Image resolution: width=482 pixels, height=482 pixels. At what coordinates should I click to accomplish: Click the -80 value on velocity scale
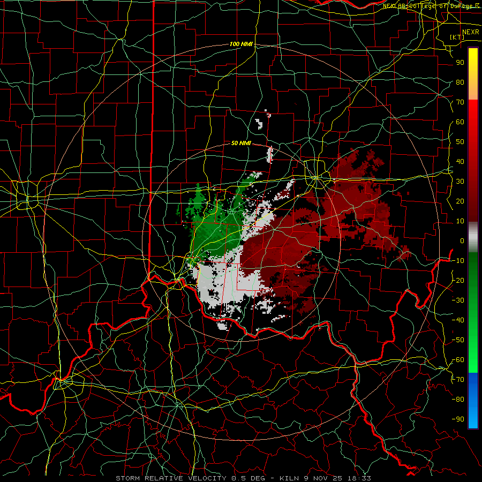pyautogui.click(x=458, y=400)
